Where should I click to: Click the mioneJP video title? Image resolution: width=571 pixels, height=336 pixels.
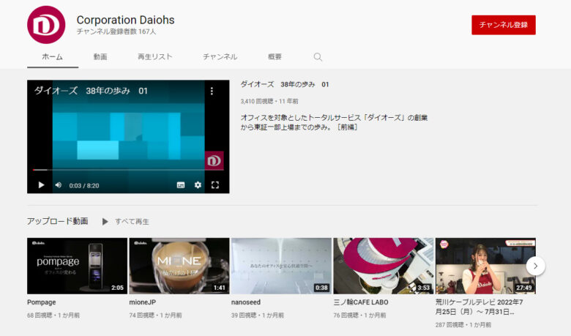click(143, 302)
